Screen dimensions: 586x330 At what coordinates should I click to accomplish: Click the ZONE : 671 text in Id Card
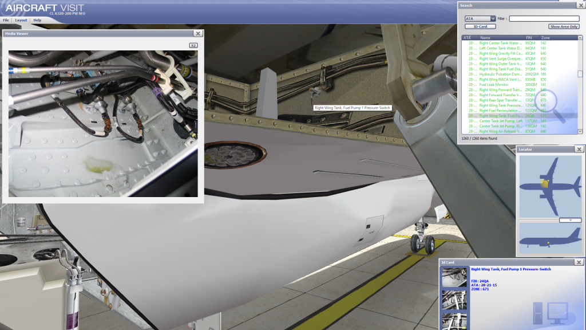[480, 289]
